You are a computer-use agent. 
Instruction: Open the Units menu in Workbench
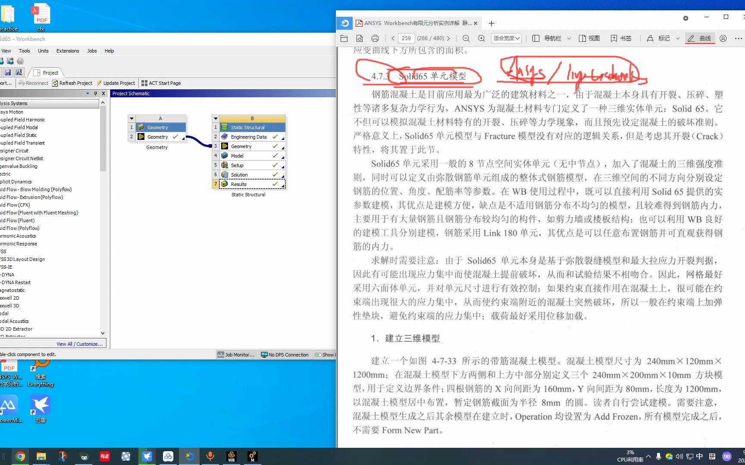pos(43,50)
